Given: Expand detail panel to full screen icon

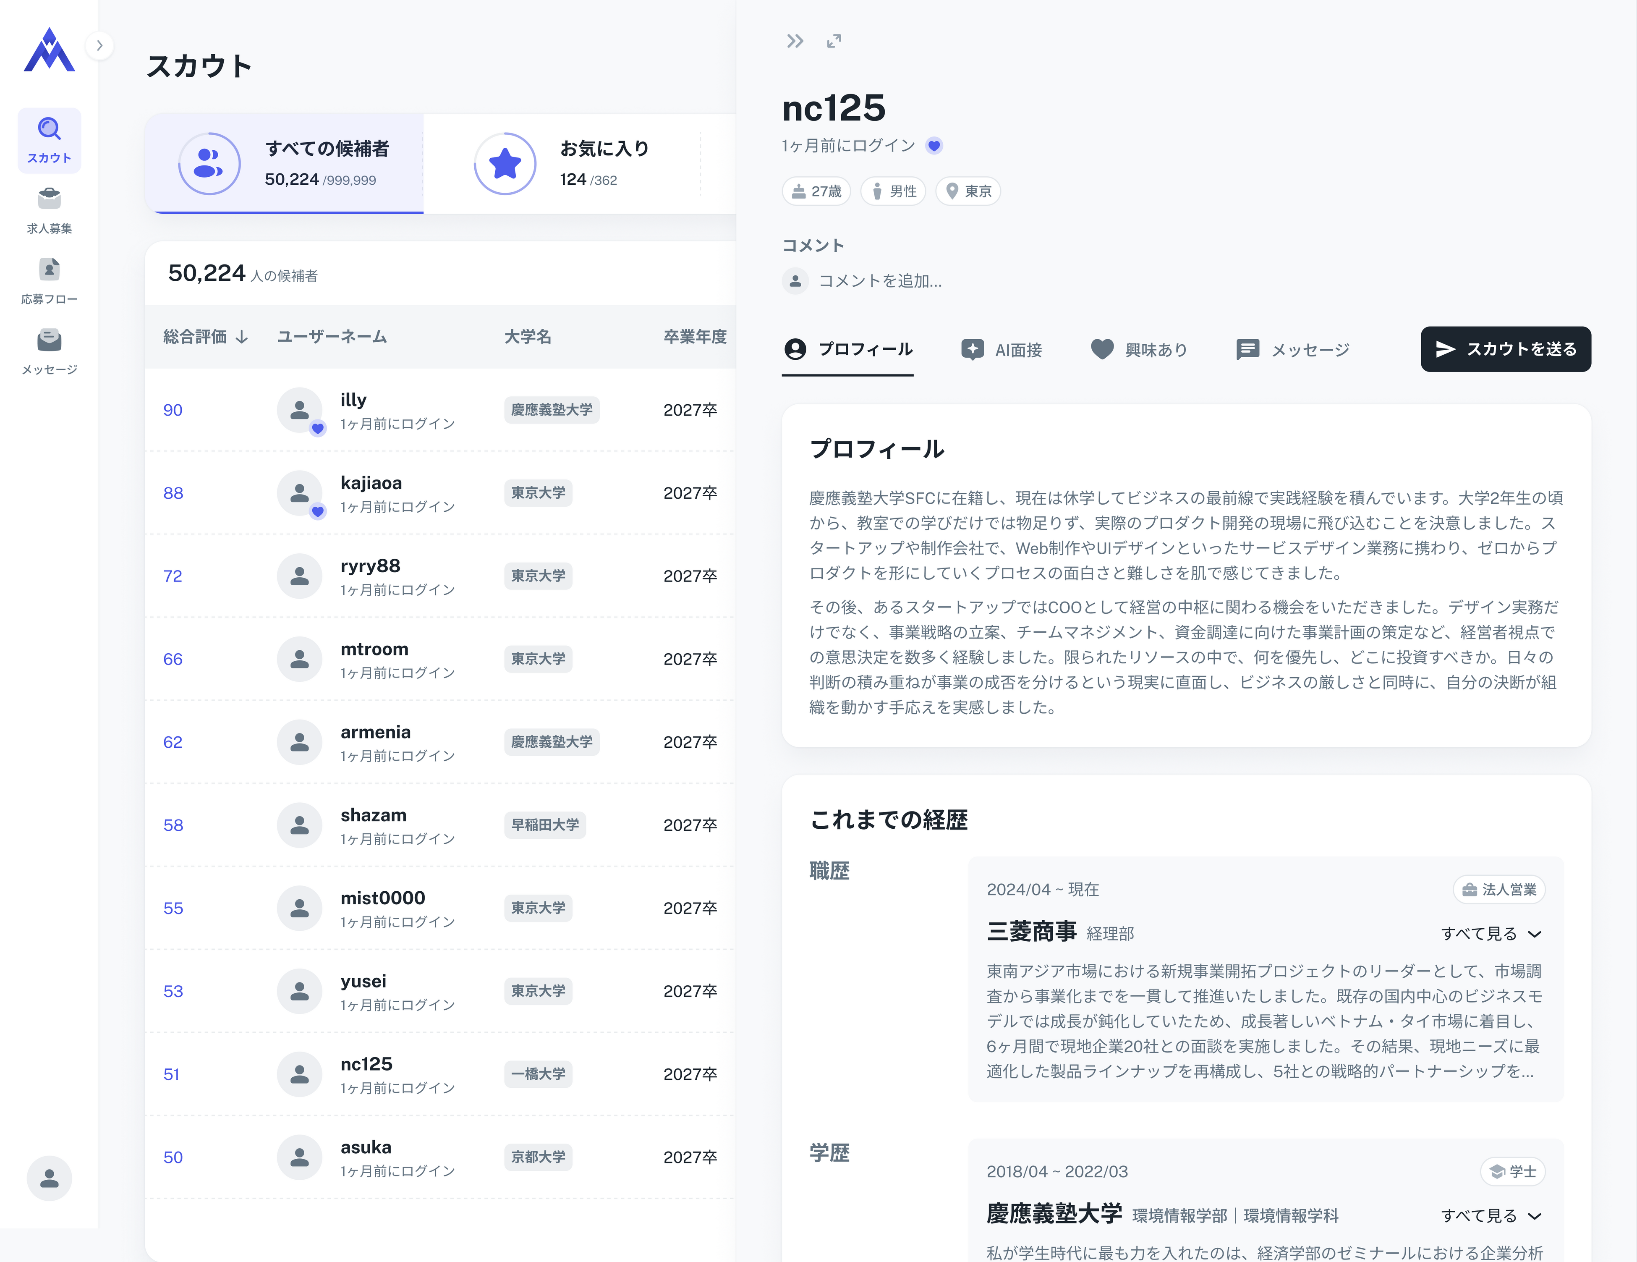Looking at the screenshot, I should pyautogui.click(x=834, y=41).
